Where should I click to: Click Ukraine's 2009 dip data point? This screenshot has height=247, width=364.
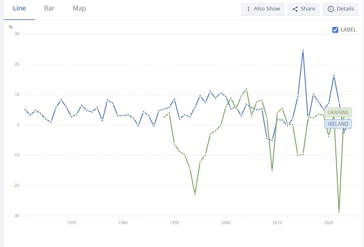click(272, 171)
